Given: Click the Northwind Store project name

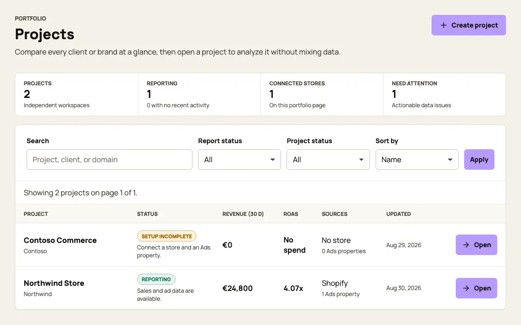Looking at the screenshot, I should tap(54, 283).
